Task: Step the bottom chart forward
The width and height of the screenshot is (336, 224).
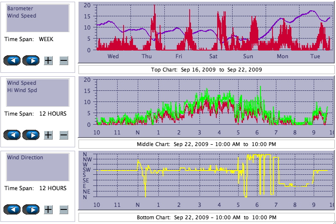Action: [31, 209]
